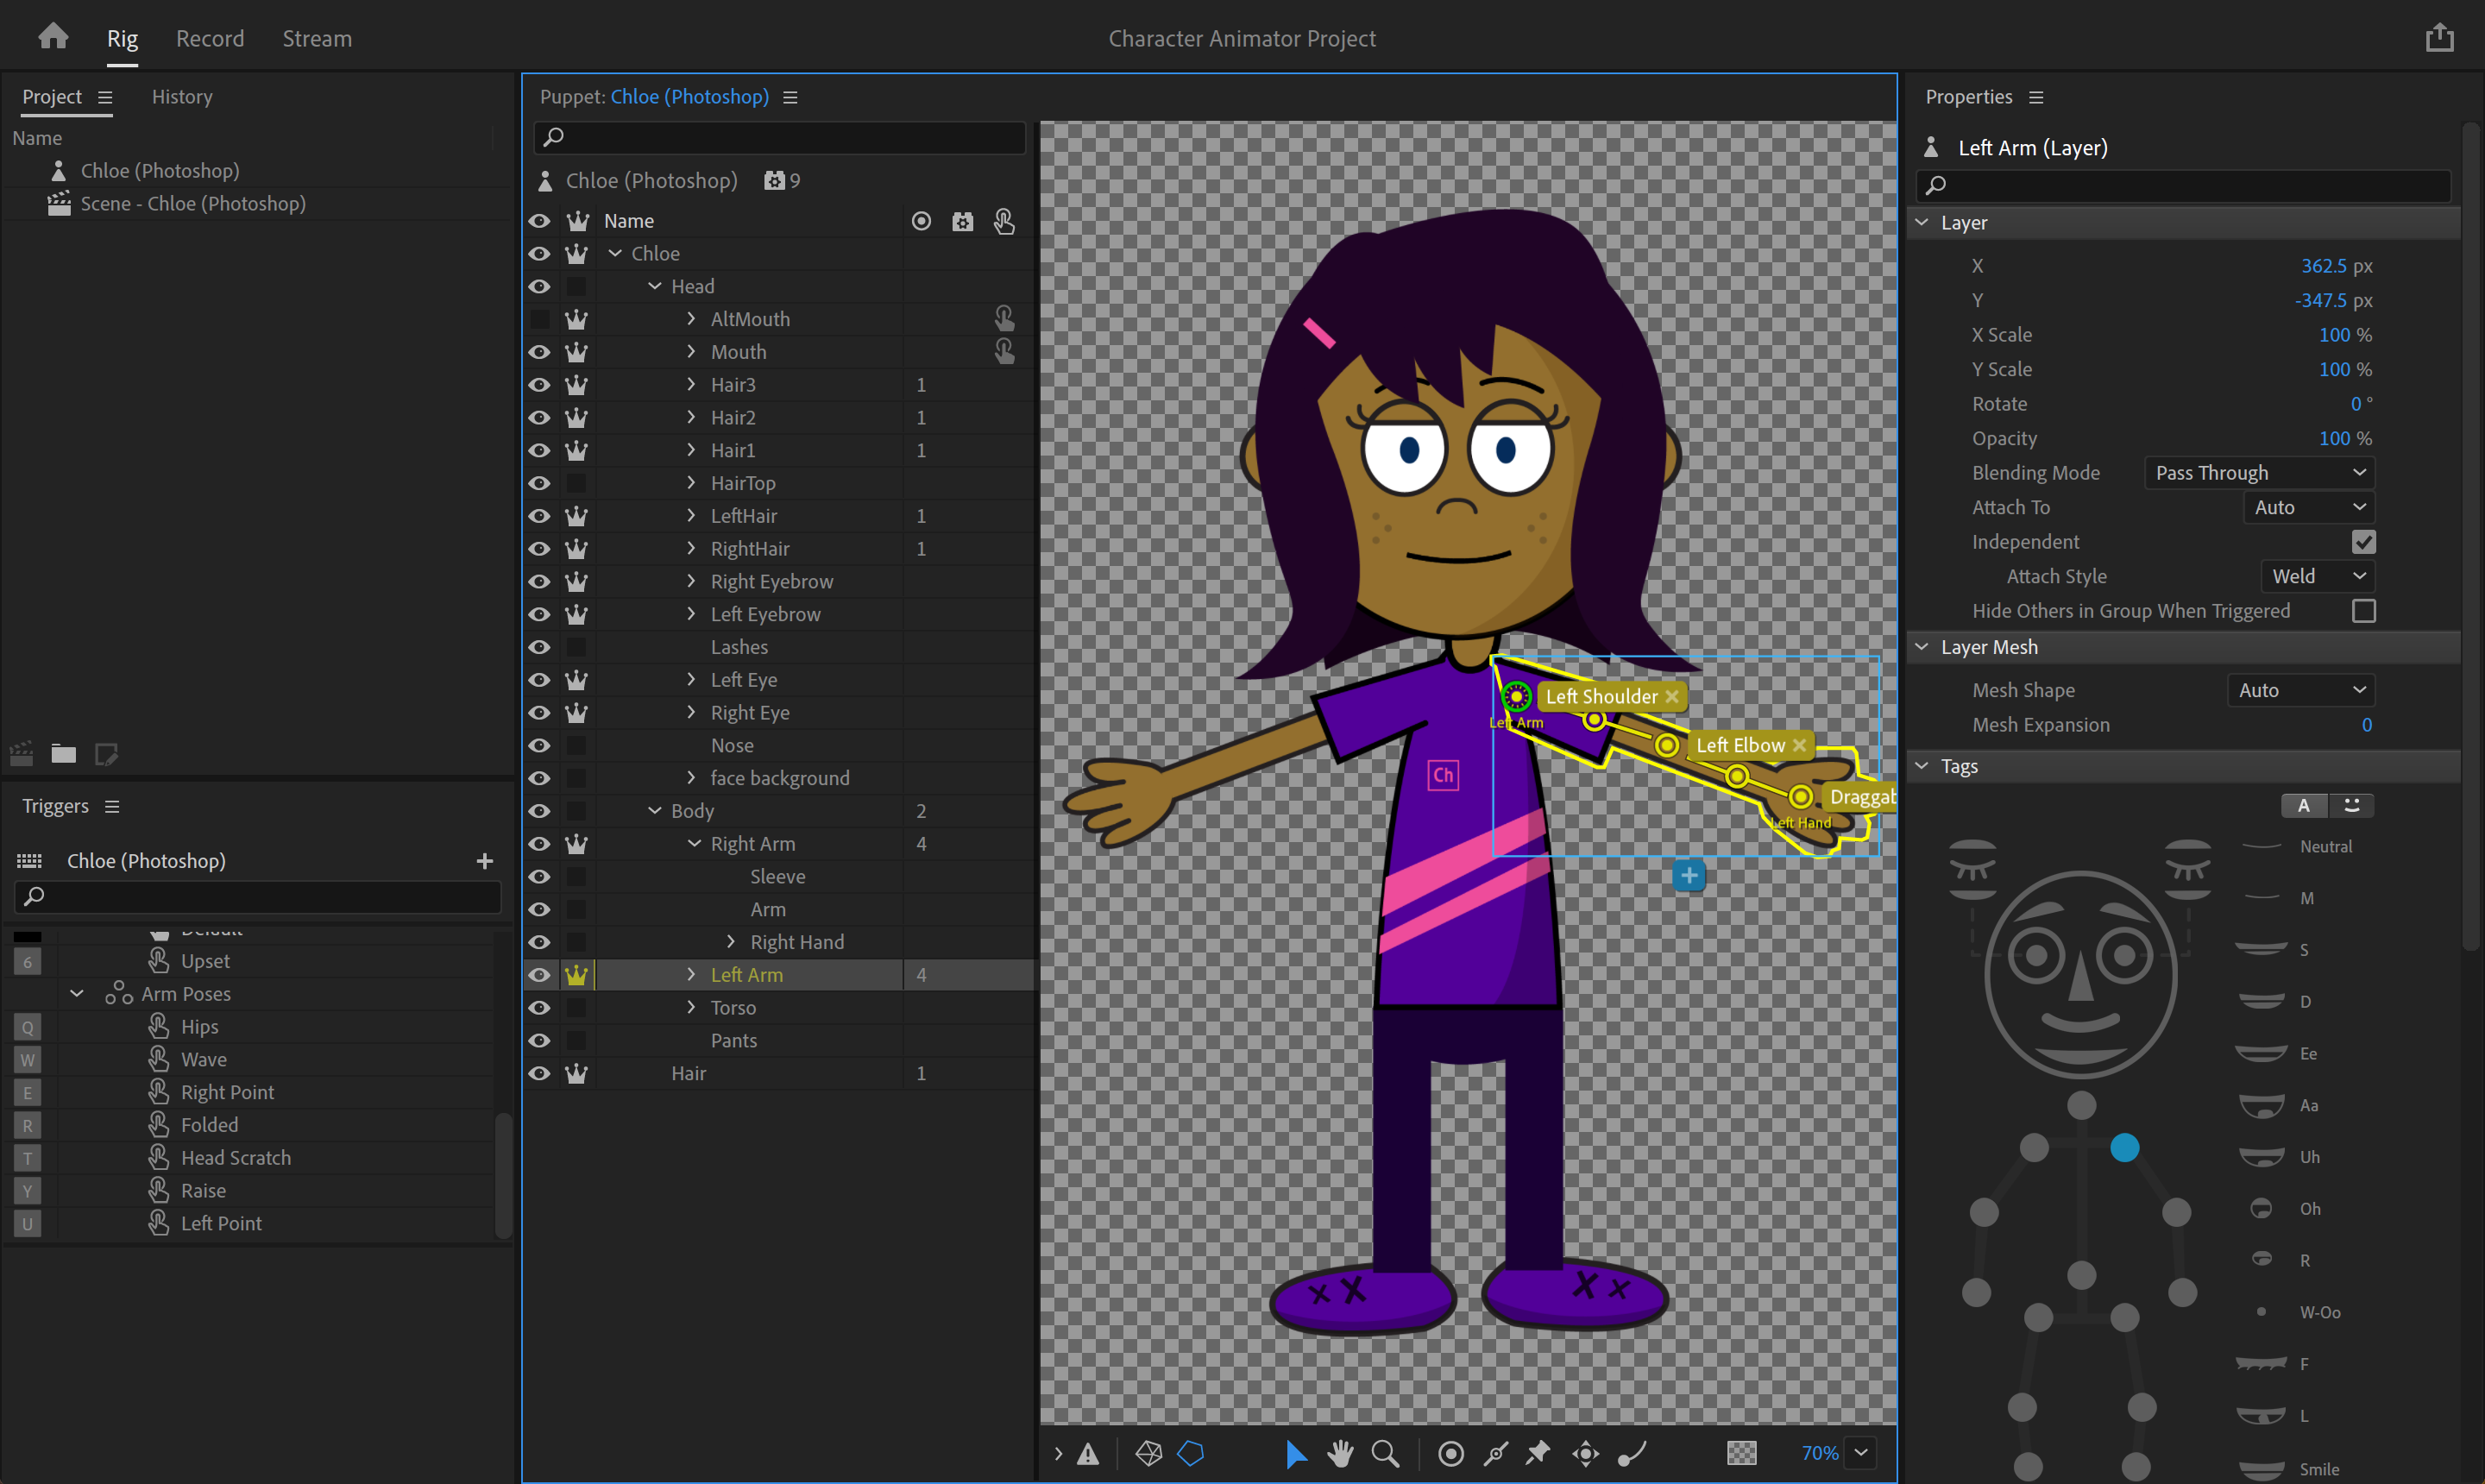Enable Independent checkbox in Properties
This screenshot has width=2485, height=1484.
tap(2365, 541)
